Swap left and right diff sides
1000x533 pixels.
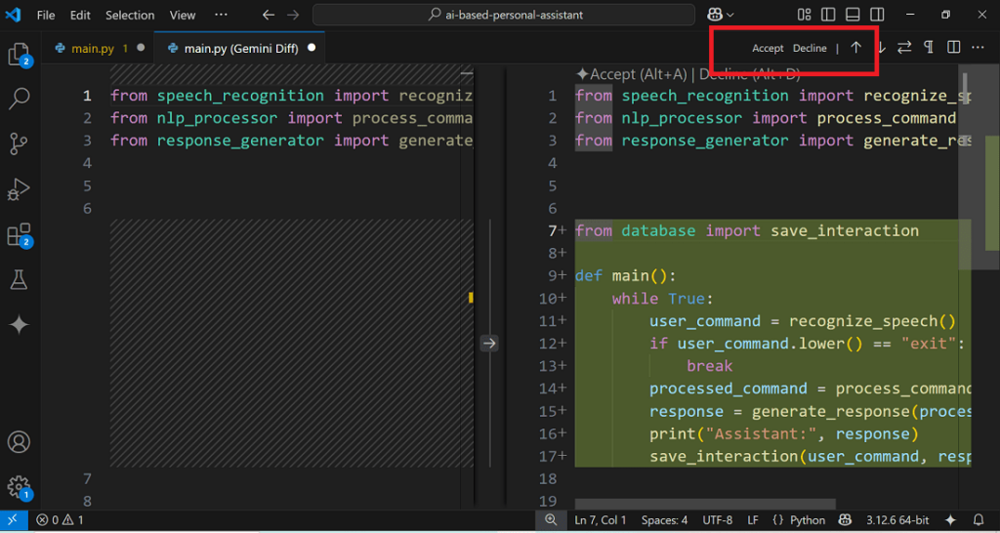[x=904, y=48]
